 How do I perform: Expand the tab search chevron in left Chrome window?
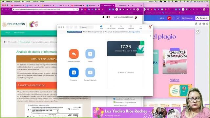[141, 6]
